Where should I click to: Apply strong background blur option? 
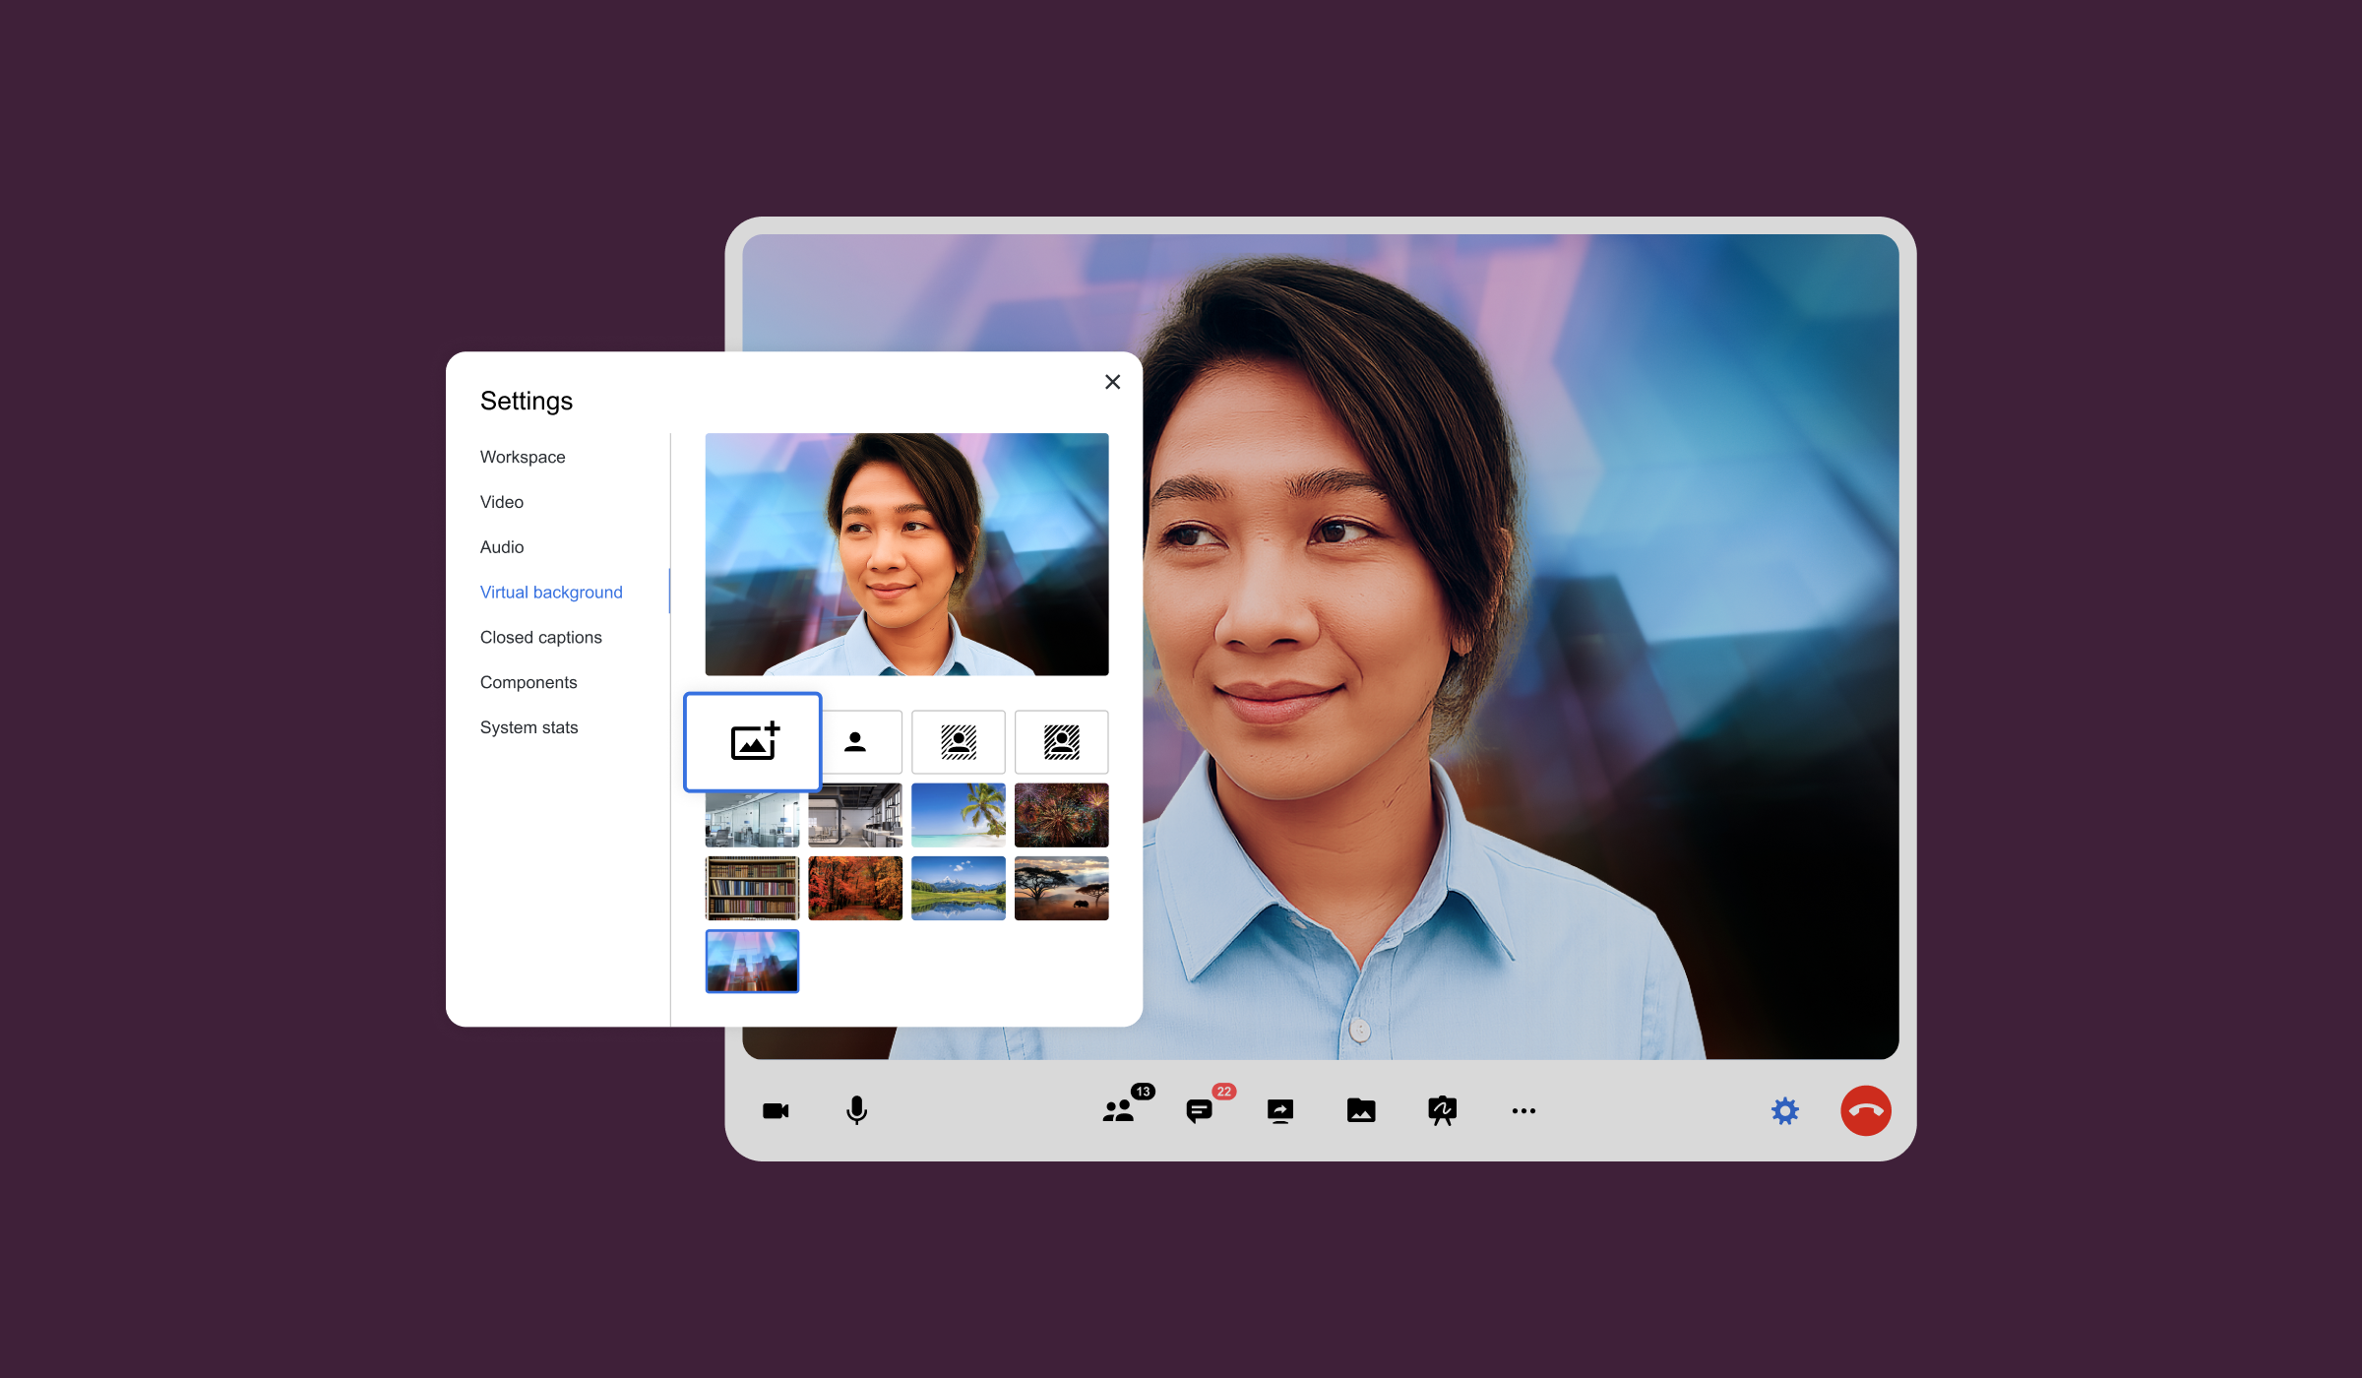pyautogui.click(x=1062, y=742)
